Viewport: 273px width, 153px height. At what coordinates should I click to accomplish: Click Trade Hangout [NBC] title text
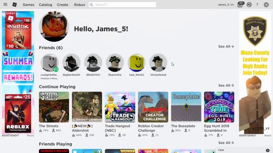(x=118, y=128)
